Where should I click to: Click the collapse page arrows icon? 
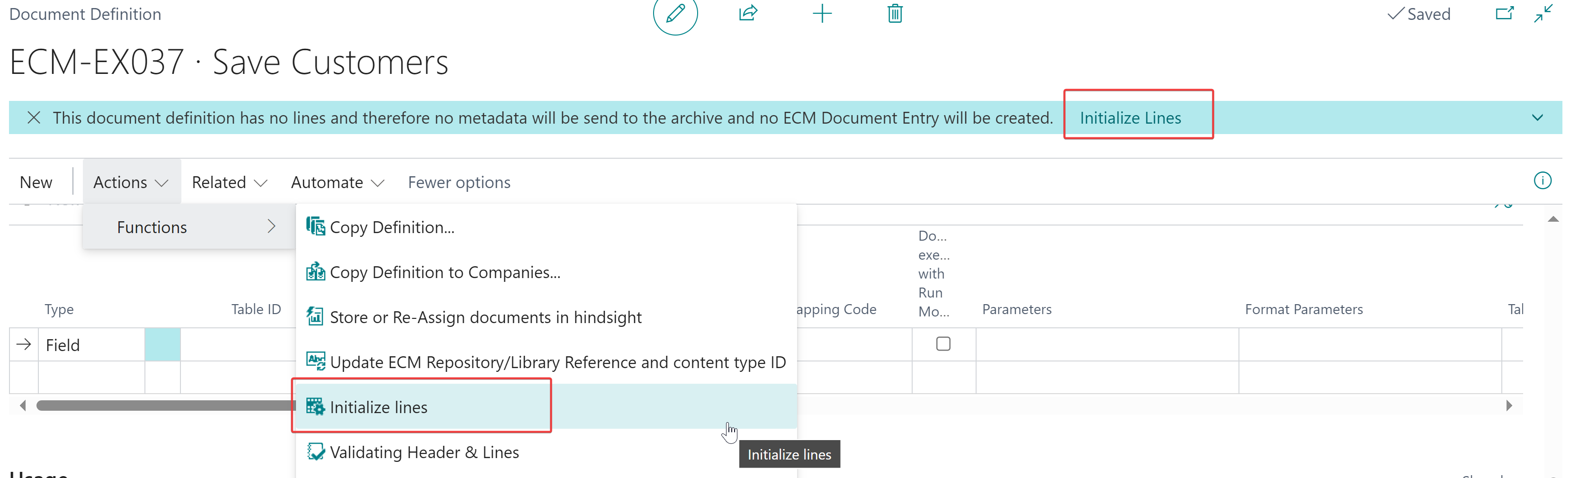pyautogui.click(x=1543, y=14)
